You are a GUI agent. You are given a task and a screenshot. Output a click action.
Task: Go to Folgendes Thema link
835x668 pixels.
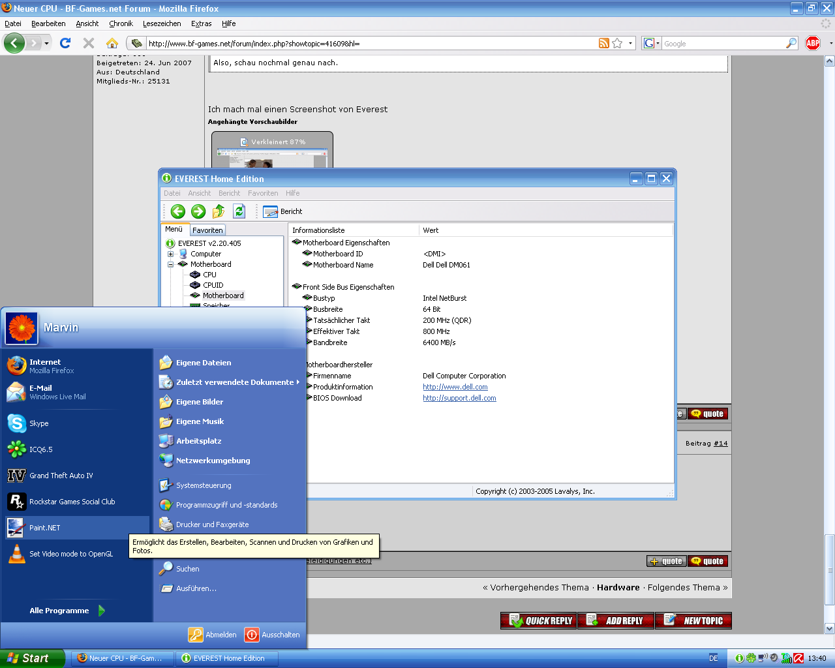688,587
